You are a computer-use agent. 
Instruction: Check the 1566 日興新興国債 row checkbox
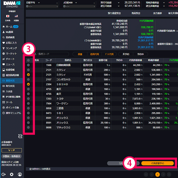pyautogui.click(x=28, y=65)
